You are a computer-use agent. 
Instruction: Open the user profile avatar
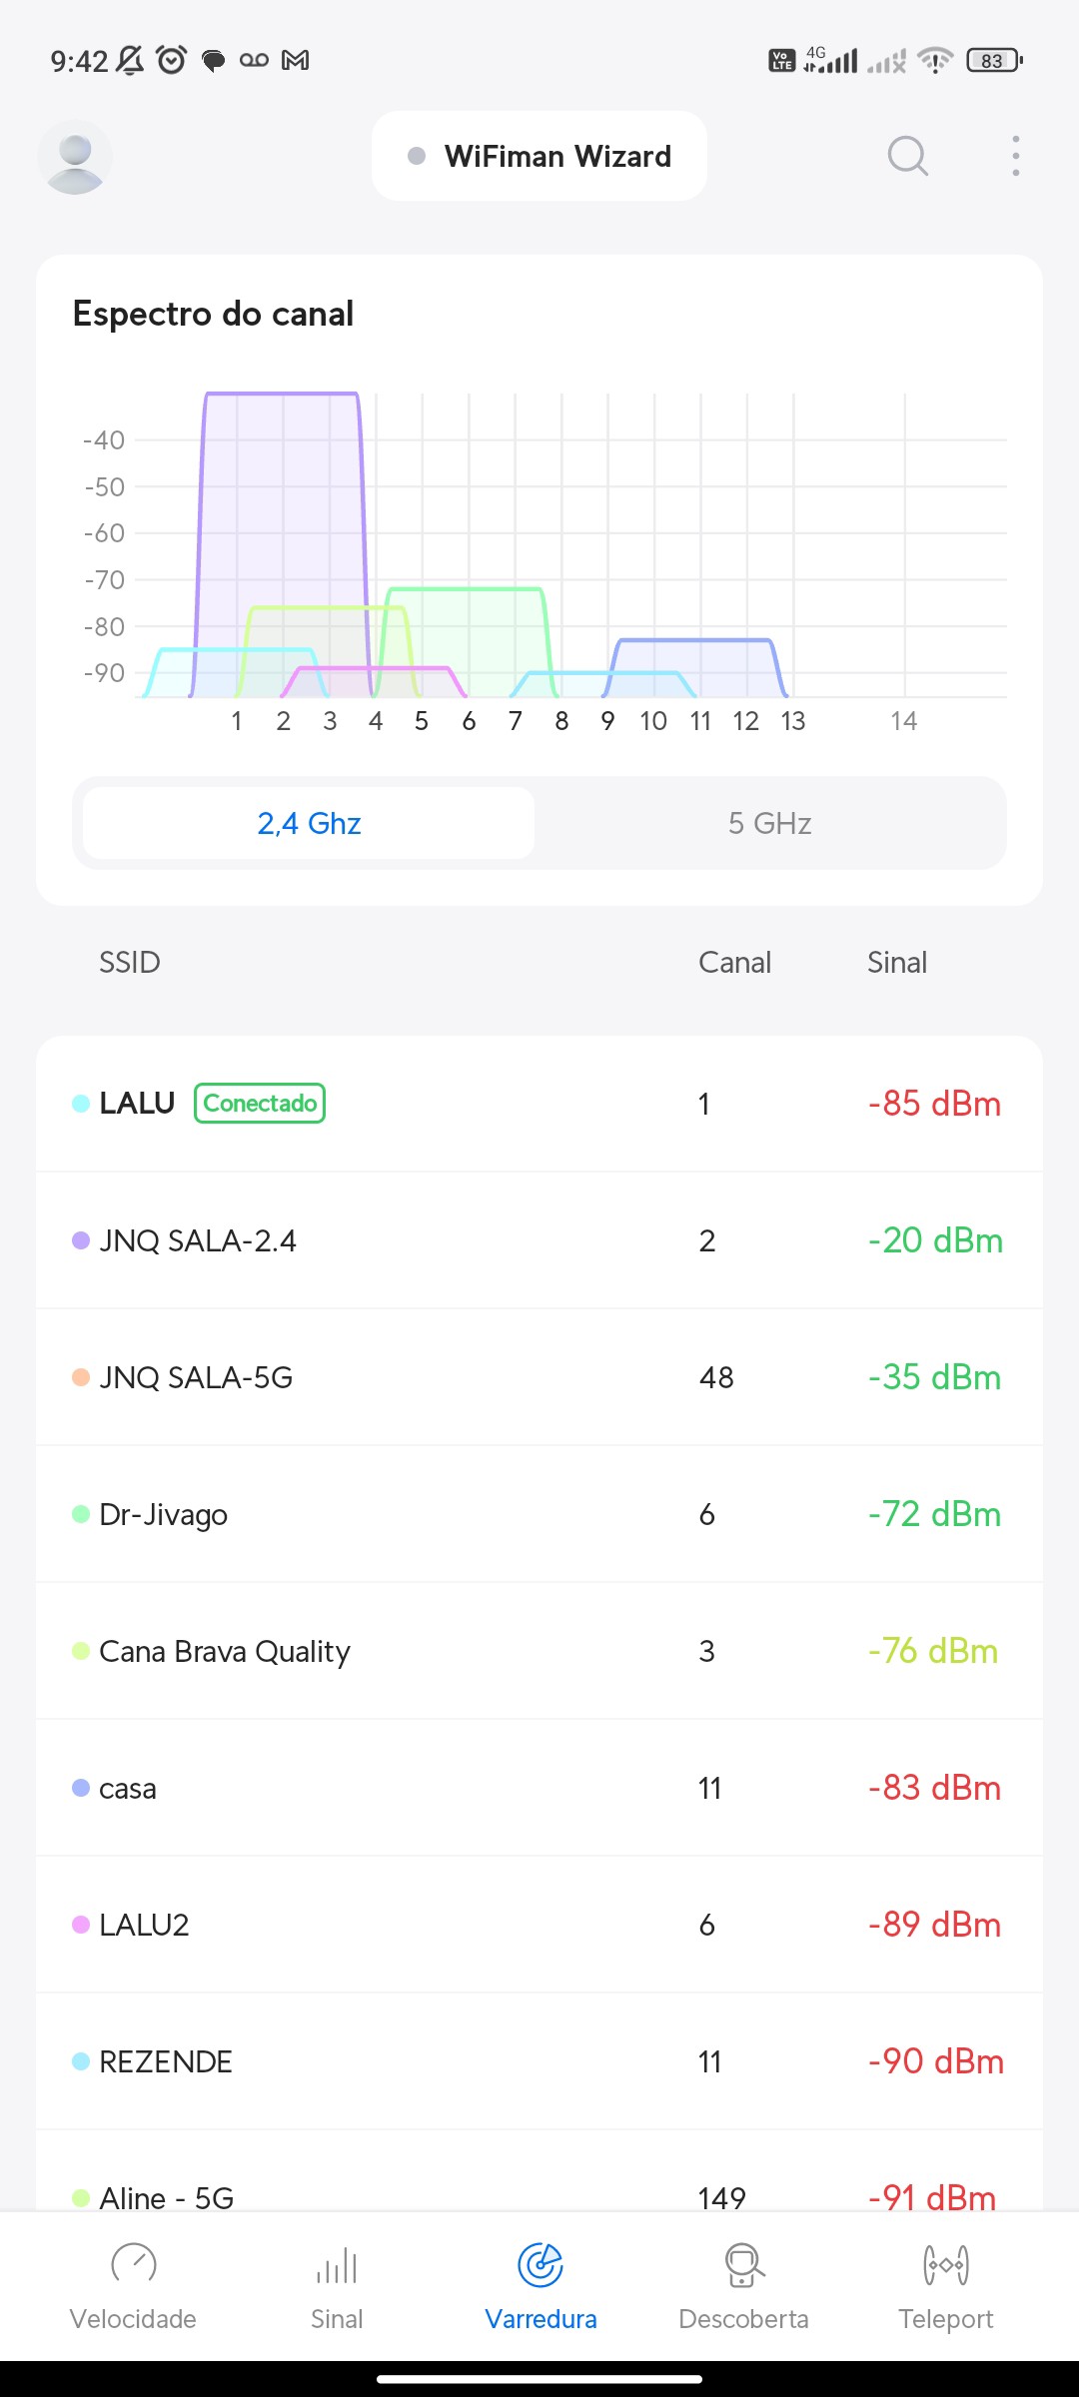pyautogui.click(x=75, y=157)
